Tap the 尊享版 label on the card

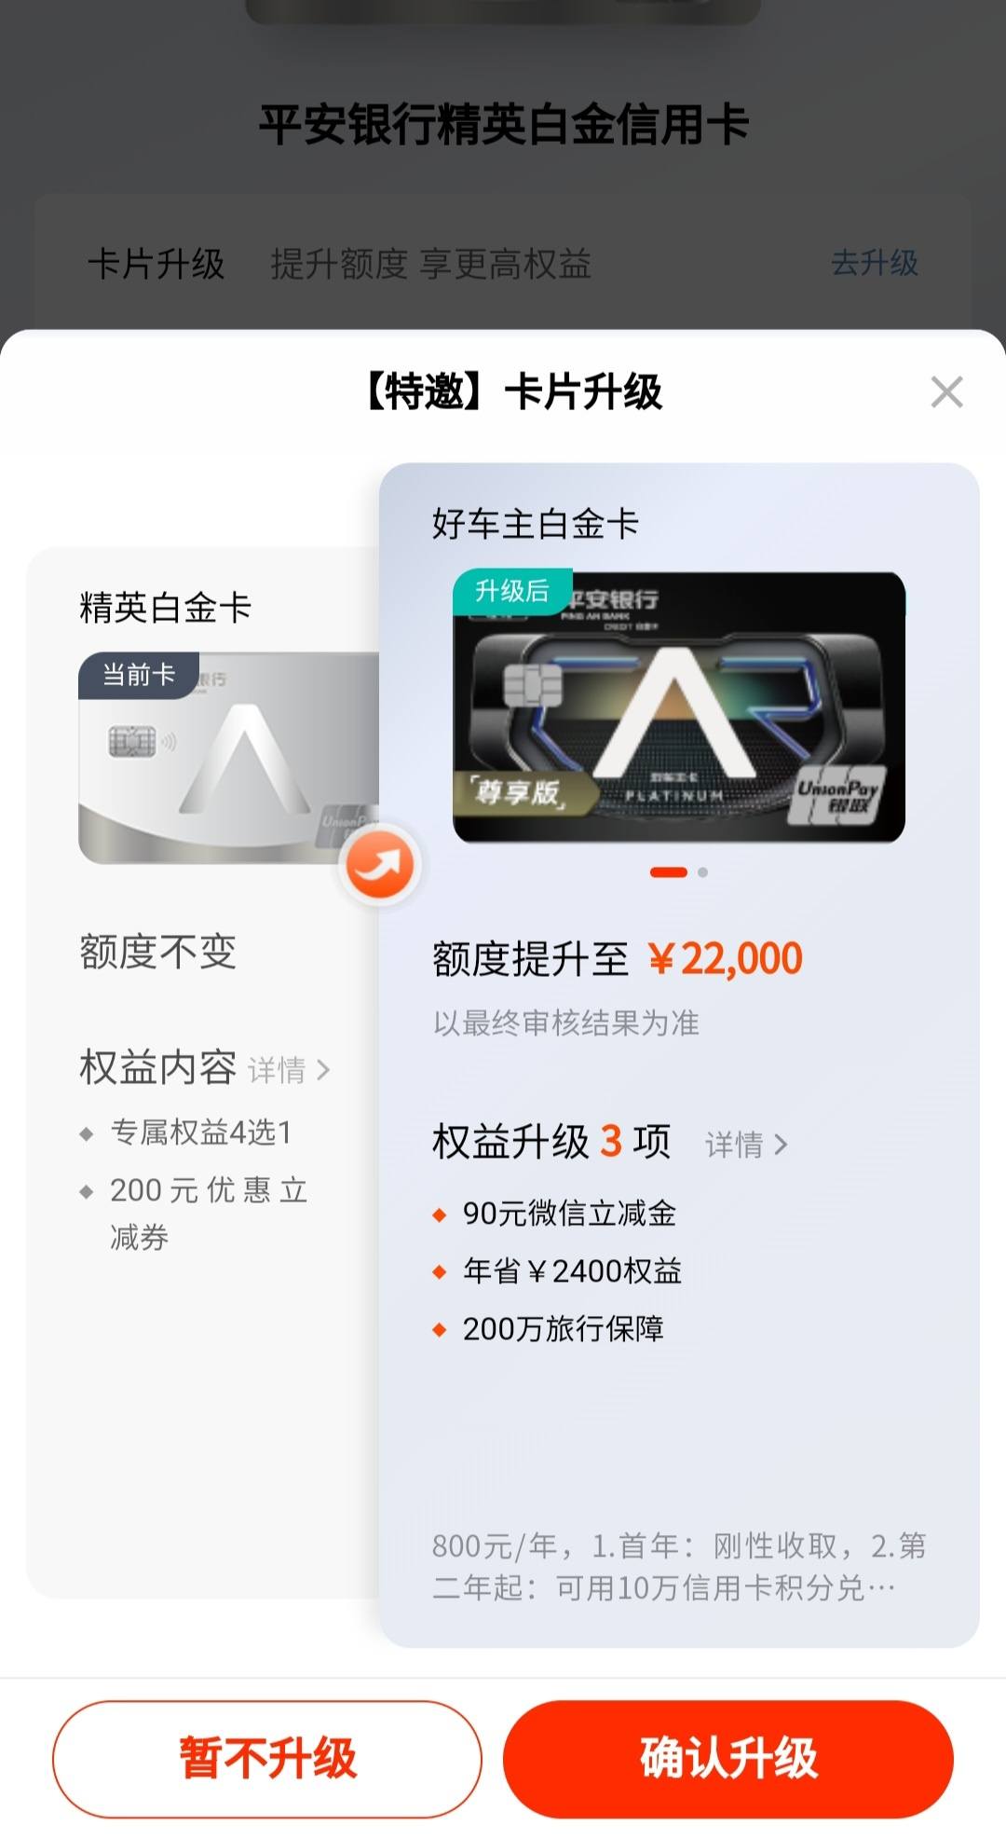(x=518, y=791)
